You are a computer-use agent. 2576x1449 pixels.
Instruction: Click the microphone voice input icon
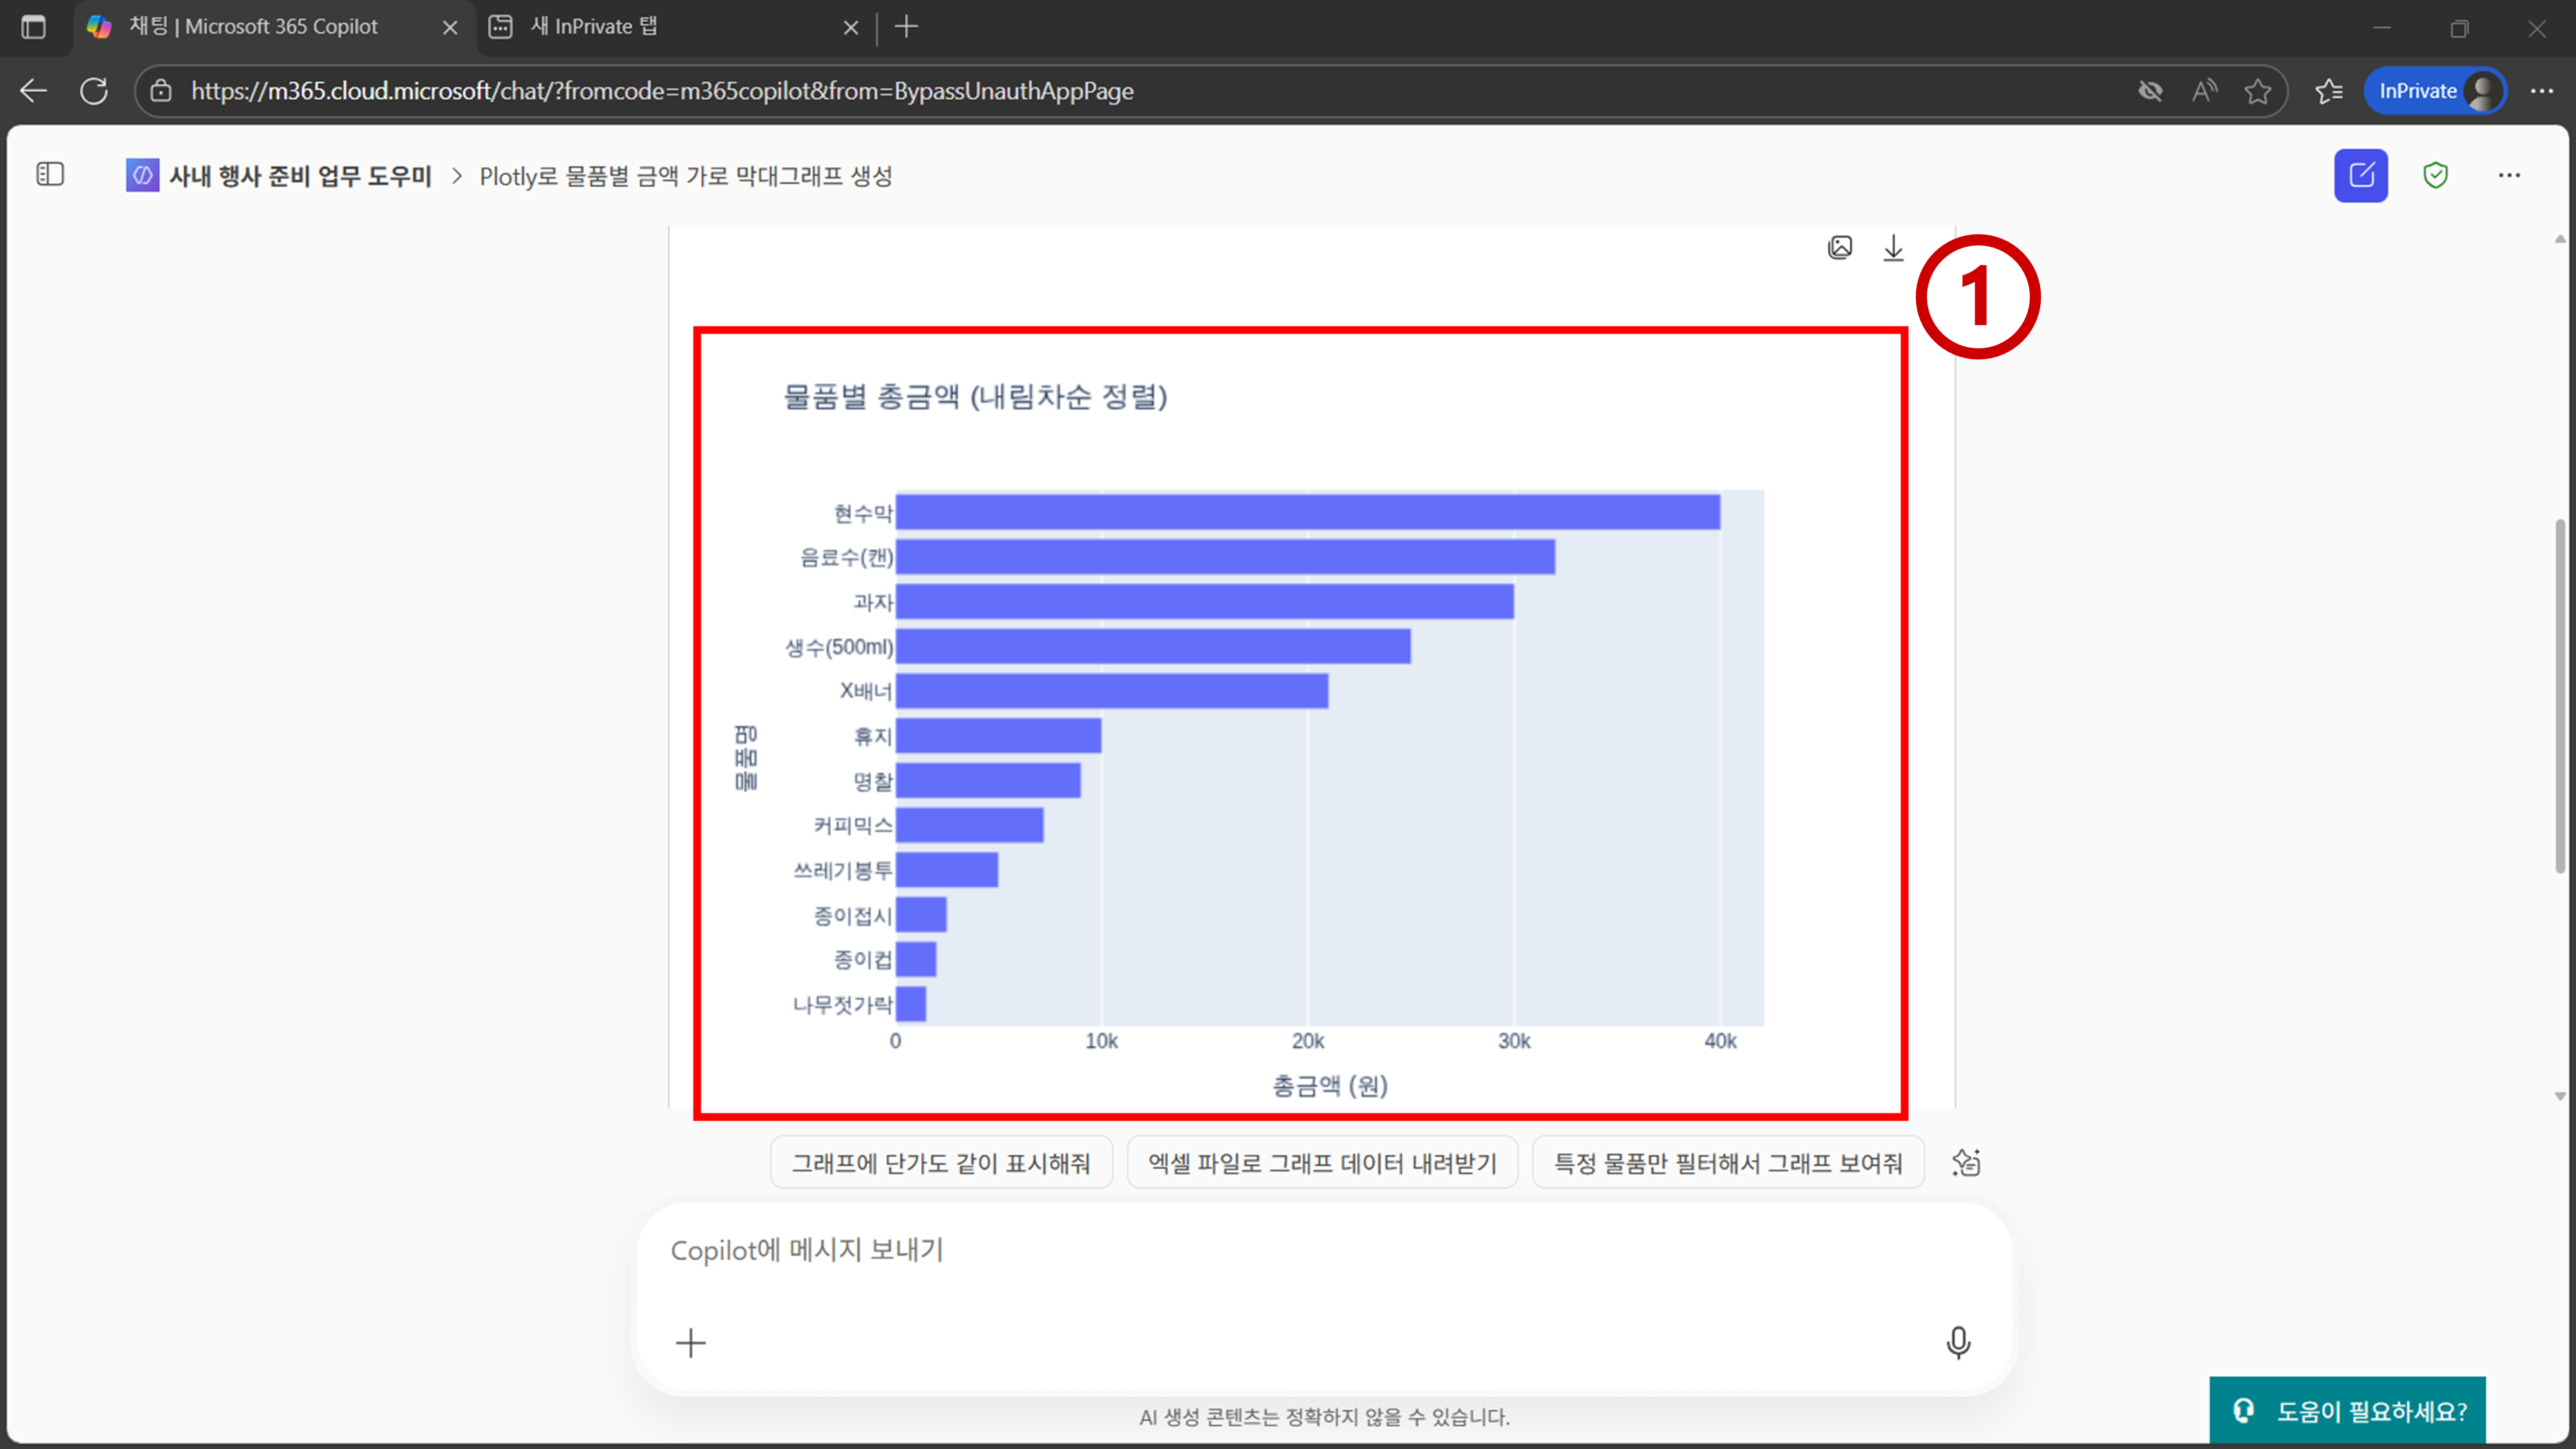coord(1958,1342)
